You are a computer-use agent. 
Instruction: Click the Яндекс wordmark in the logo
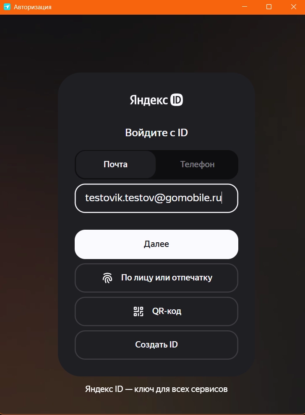tap(149, 100)
